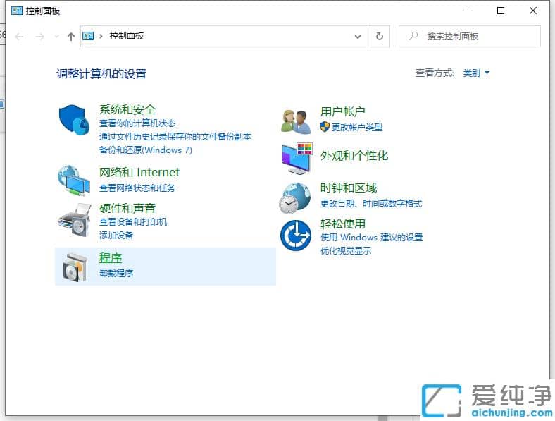
Task: Open the 轻松使用 ease of access icon
Action: (296, 236)
